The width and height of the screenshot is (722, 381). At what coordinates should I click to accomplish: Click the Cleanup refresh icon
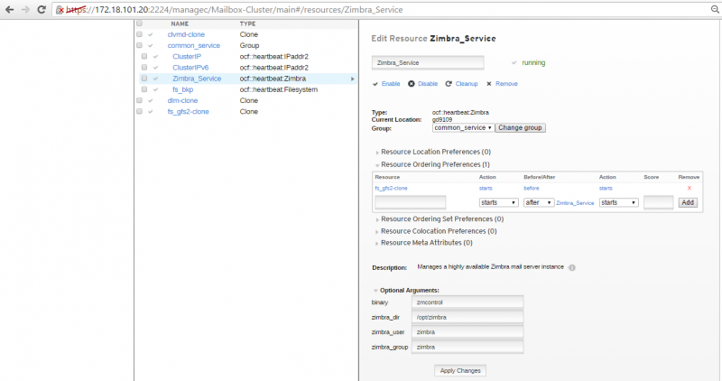click(x=449, y=84)
